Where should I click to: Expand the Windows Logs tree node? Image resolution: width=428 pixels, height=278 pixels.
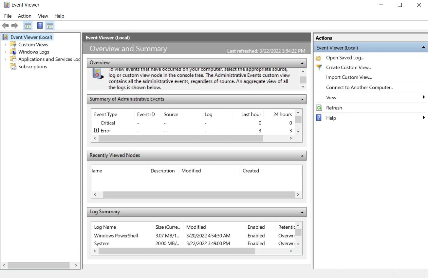pyautogui.click(x=5, y=52)
